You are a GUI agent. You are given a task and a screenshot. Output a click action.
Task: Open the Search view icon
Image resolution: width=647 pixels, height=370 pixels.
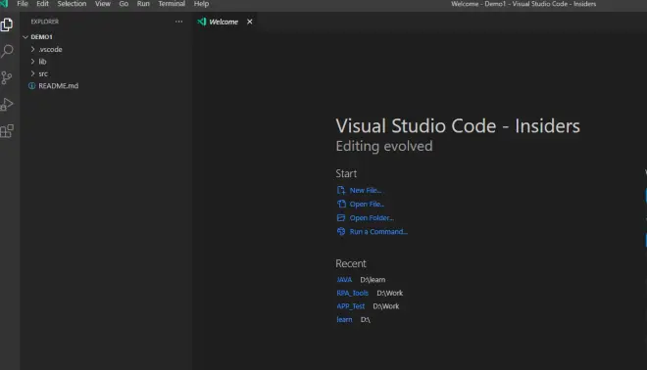[x=7, y=51]
